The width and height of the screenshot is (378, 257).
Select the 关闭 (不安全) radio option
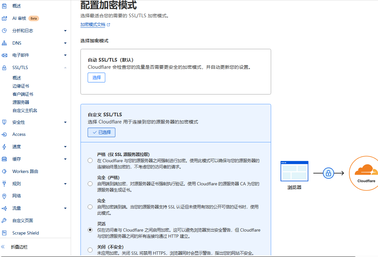click(90, 250)
